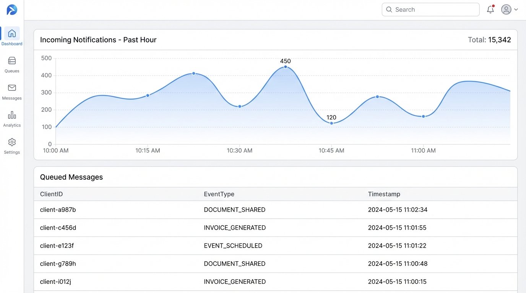Sort by the ClientID column header
Viewport: 526px width, 293px height.
coord(51,194)
